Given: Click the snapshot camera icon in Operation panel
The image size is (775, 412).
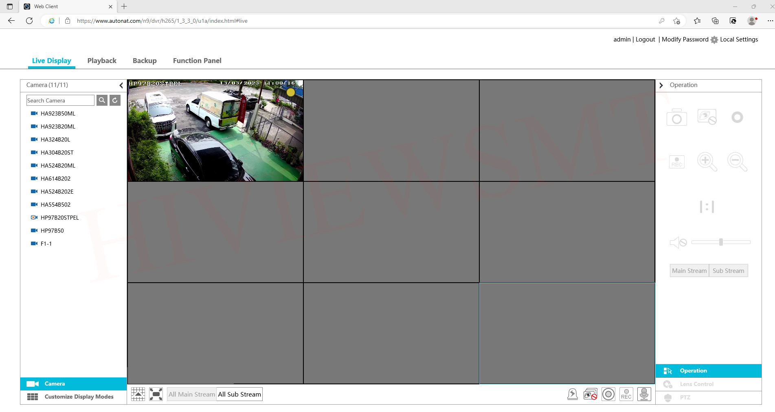Looking at the screenshot, I should tap(676, 118).
